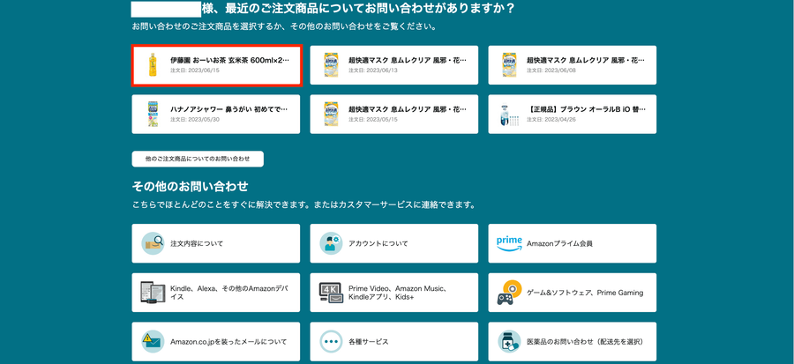Open the ハナノアシャワー 鼻うがい order title
794x364 pixels.
coord(228,109)
